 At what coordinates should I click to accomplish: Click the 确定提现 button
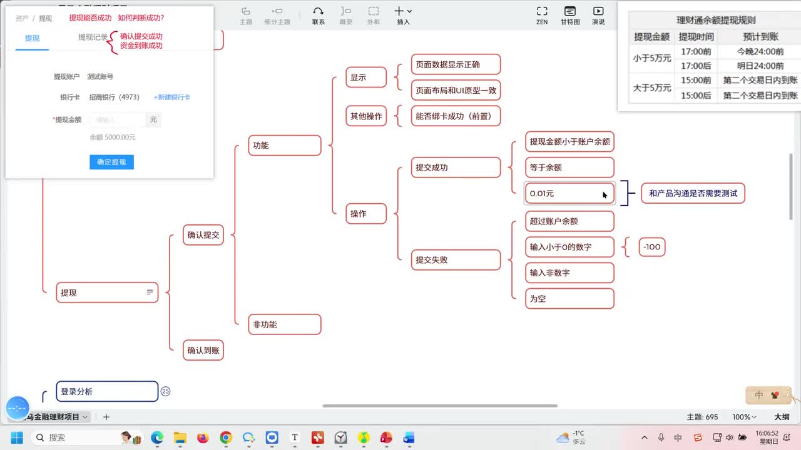[111, 162]
